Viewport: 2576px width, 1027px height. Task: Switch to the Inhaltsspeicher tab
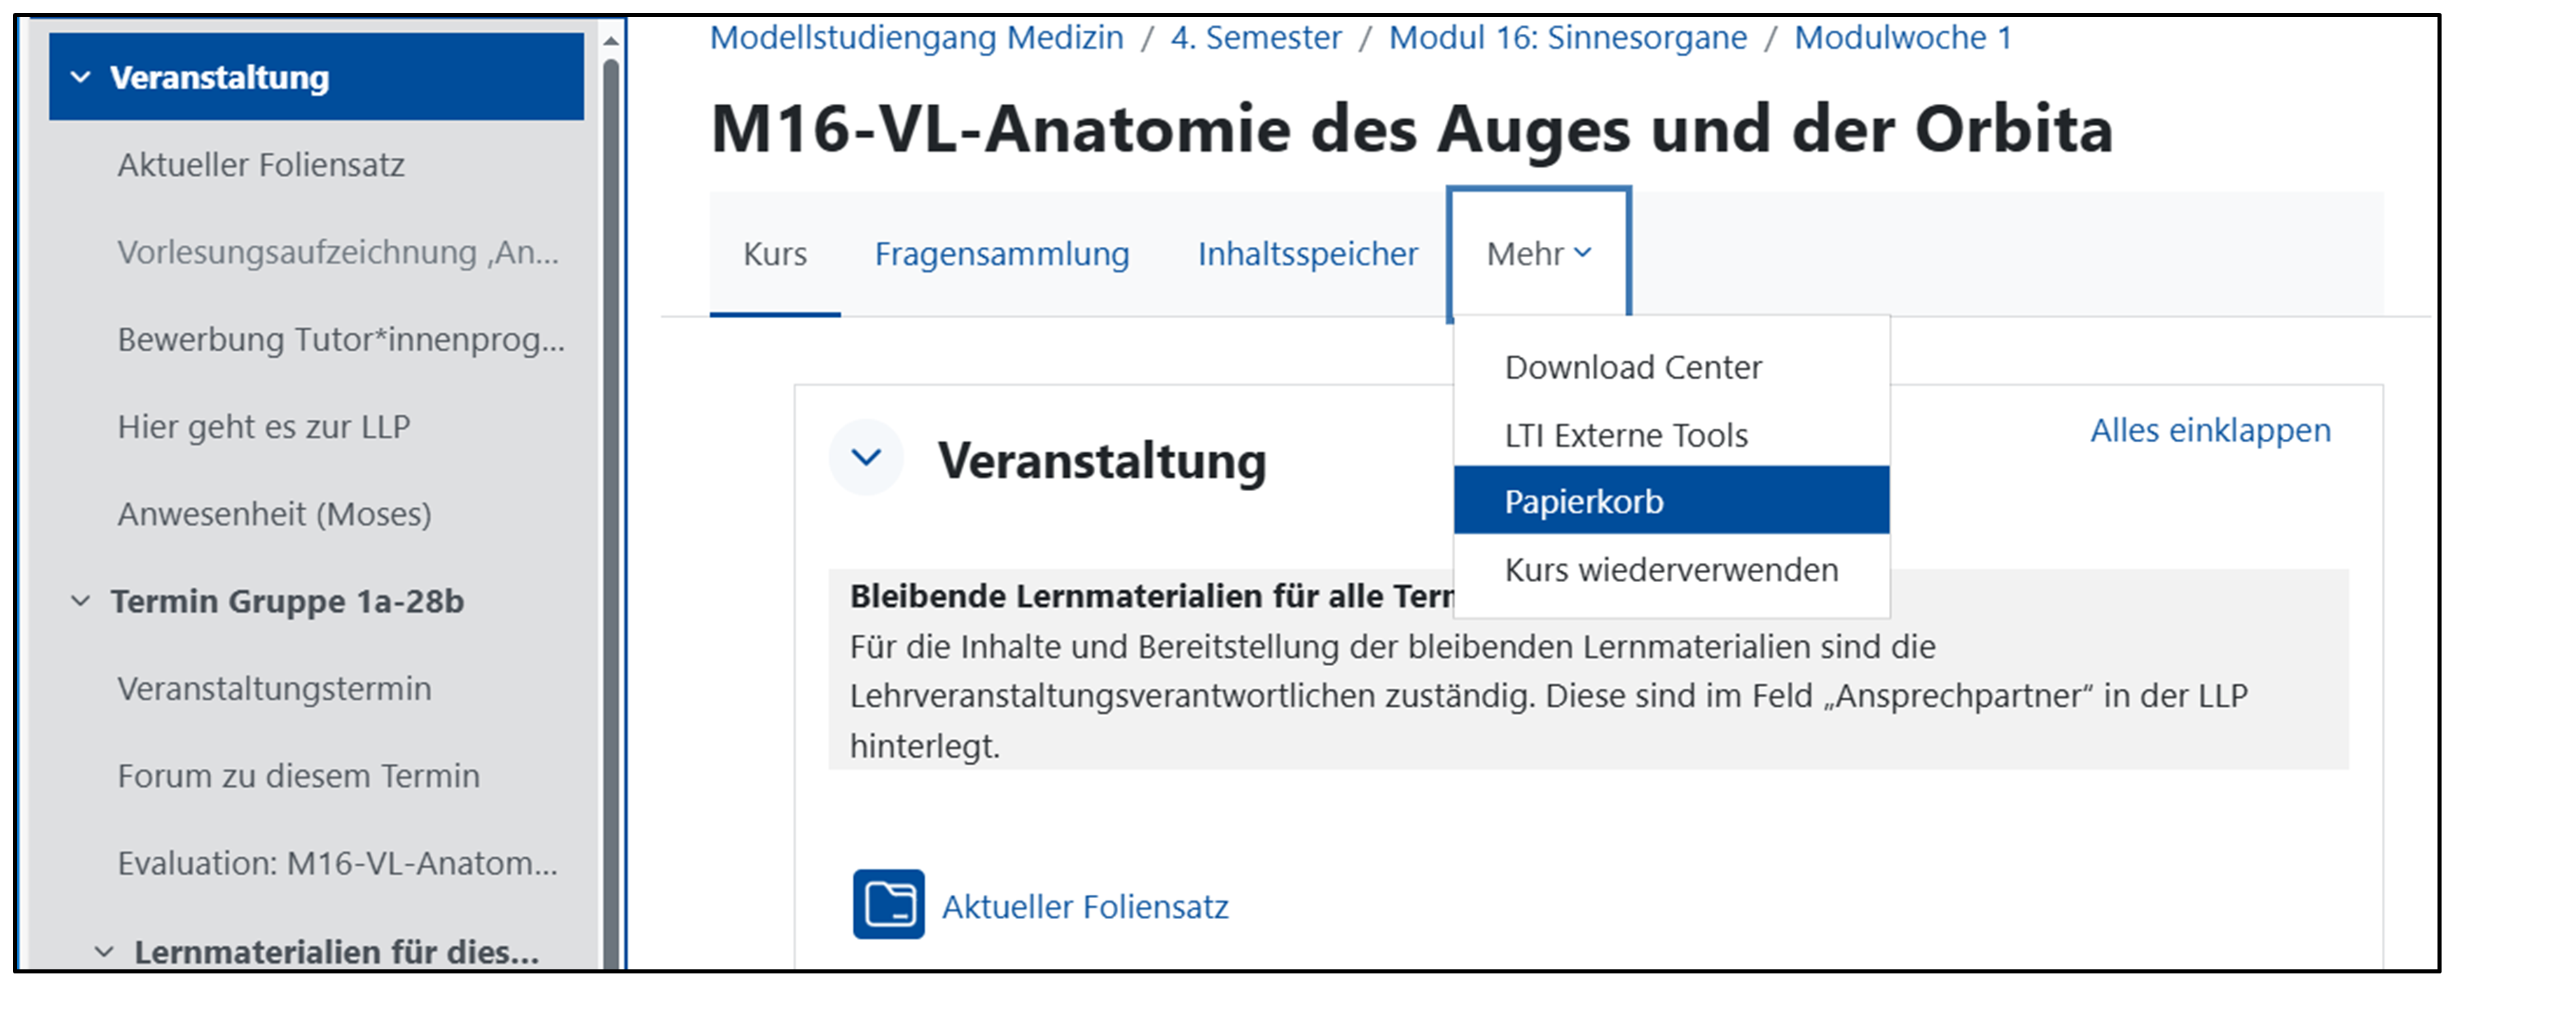point(1308,254)
